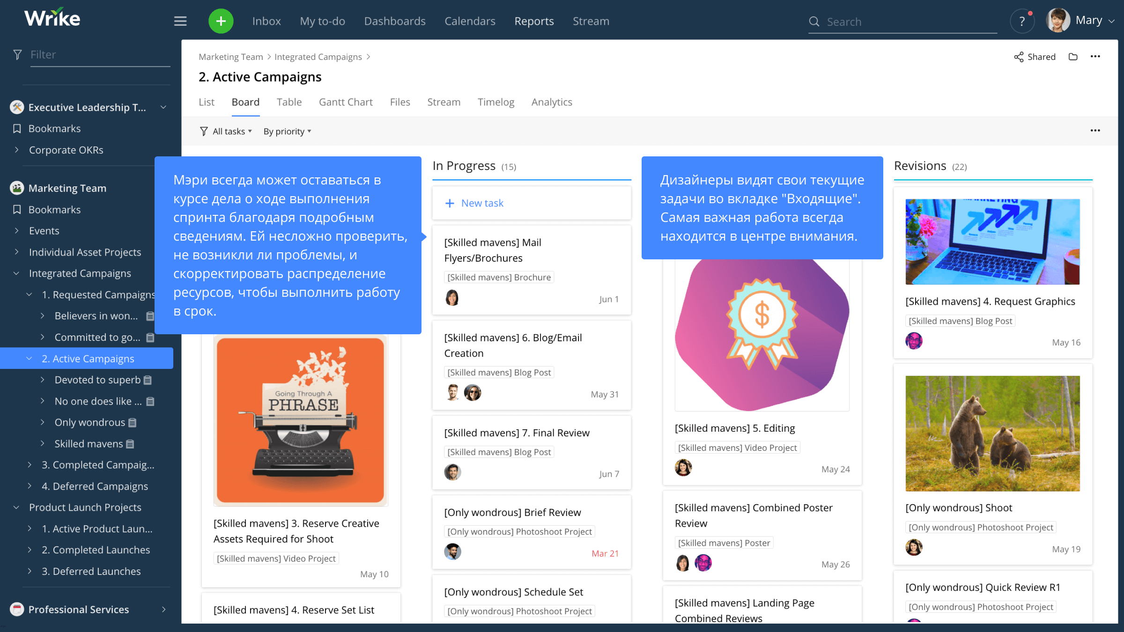Click the project icon beside Devoted to superb

[148, 380]
